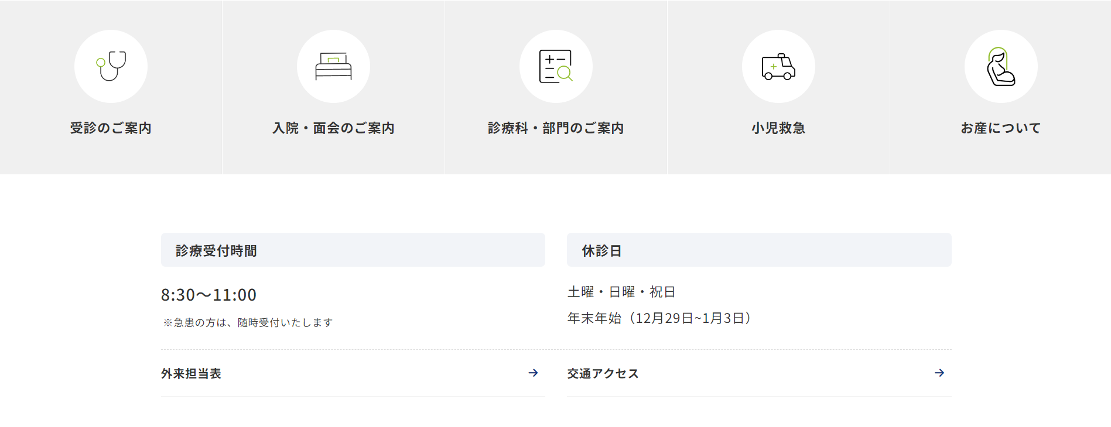Open the 交通アクセス link text
This screenshot has height=427, width=1111.
coord(603,374)
